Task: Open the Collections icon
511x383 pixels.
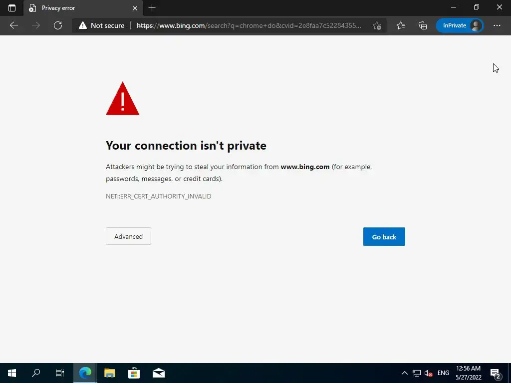Action: (422, 25)
